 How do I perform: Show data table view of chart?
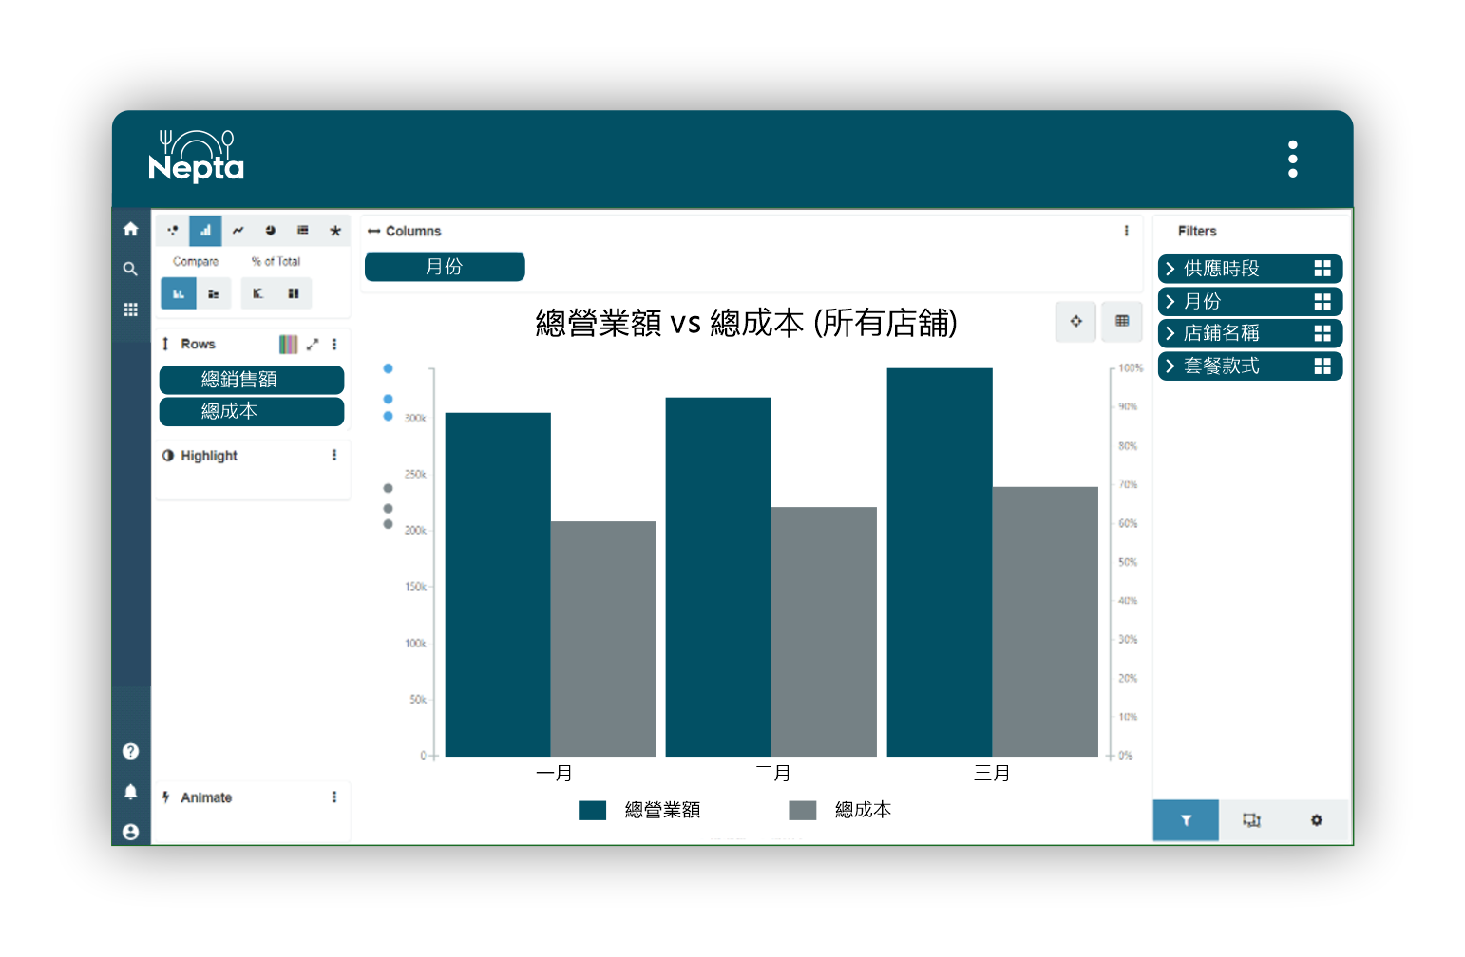coord(1122,322)
